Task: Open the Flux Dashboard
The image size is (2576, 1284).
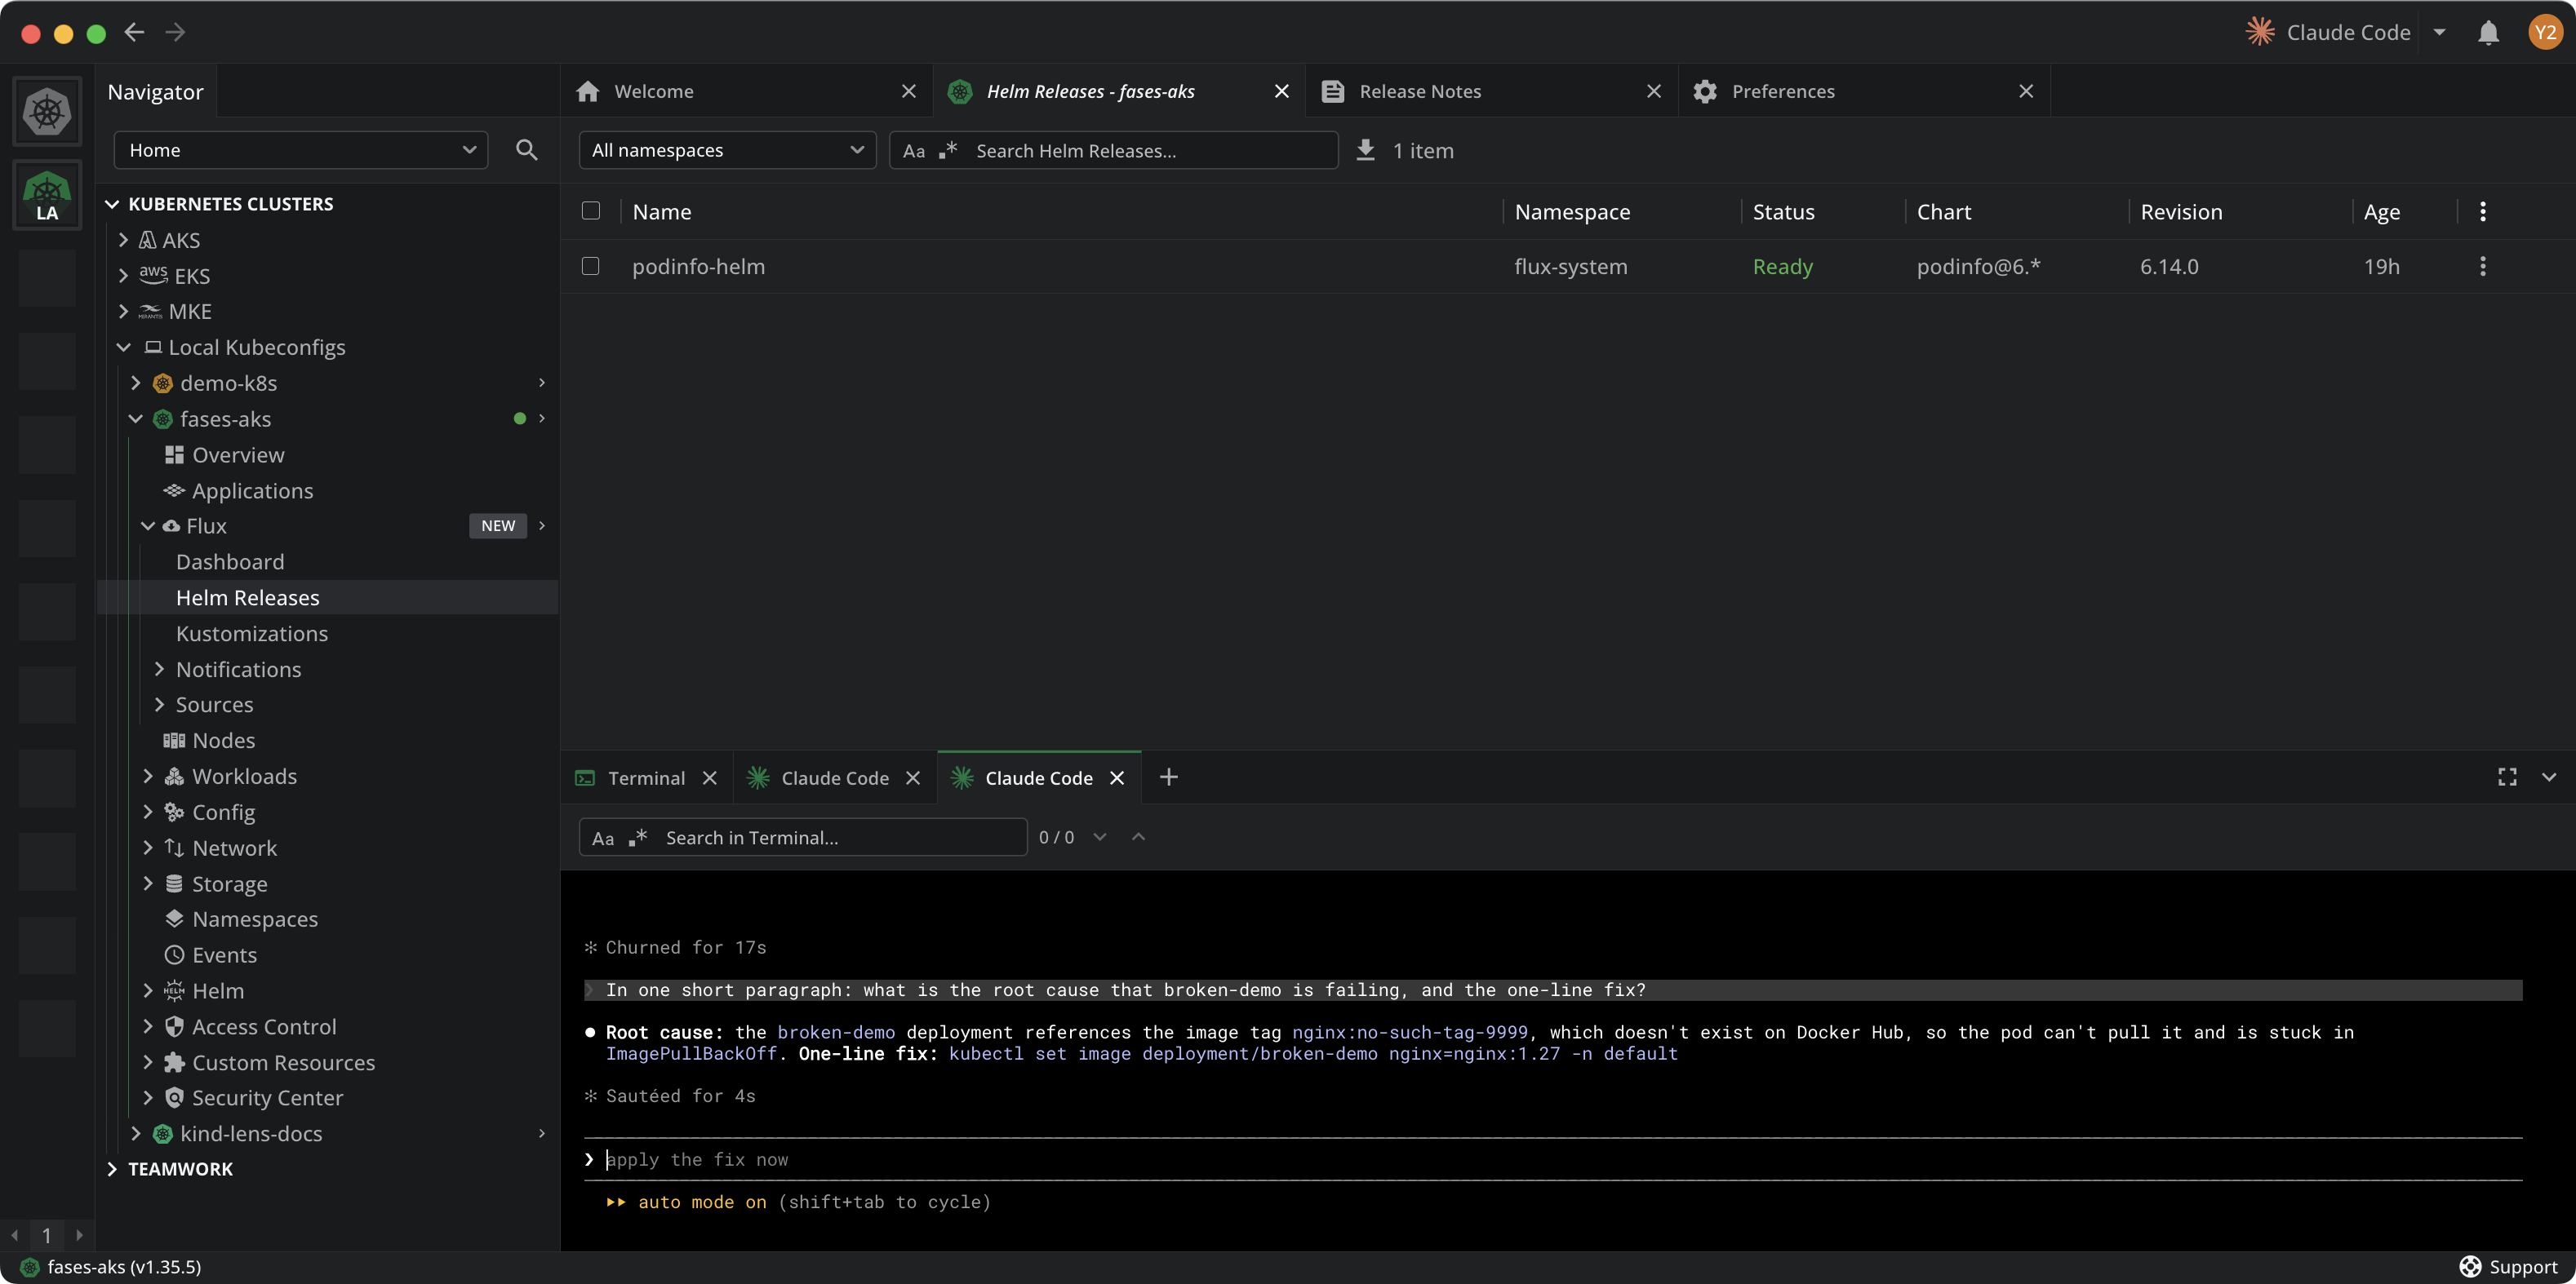Action: (x=230, y=561)
